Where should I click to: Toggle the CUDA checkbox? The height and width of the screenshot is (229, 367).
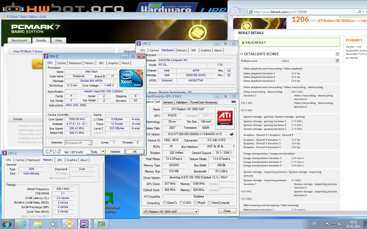pyautogui.click(x=181, y=203)
